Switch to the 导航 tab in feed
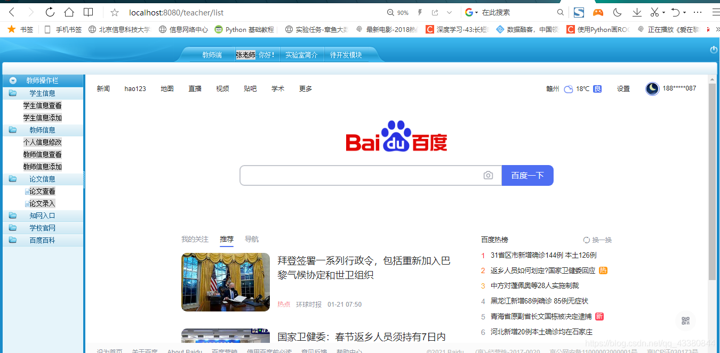Viewport: 720px width, 353px height. (x=251, y=239)
